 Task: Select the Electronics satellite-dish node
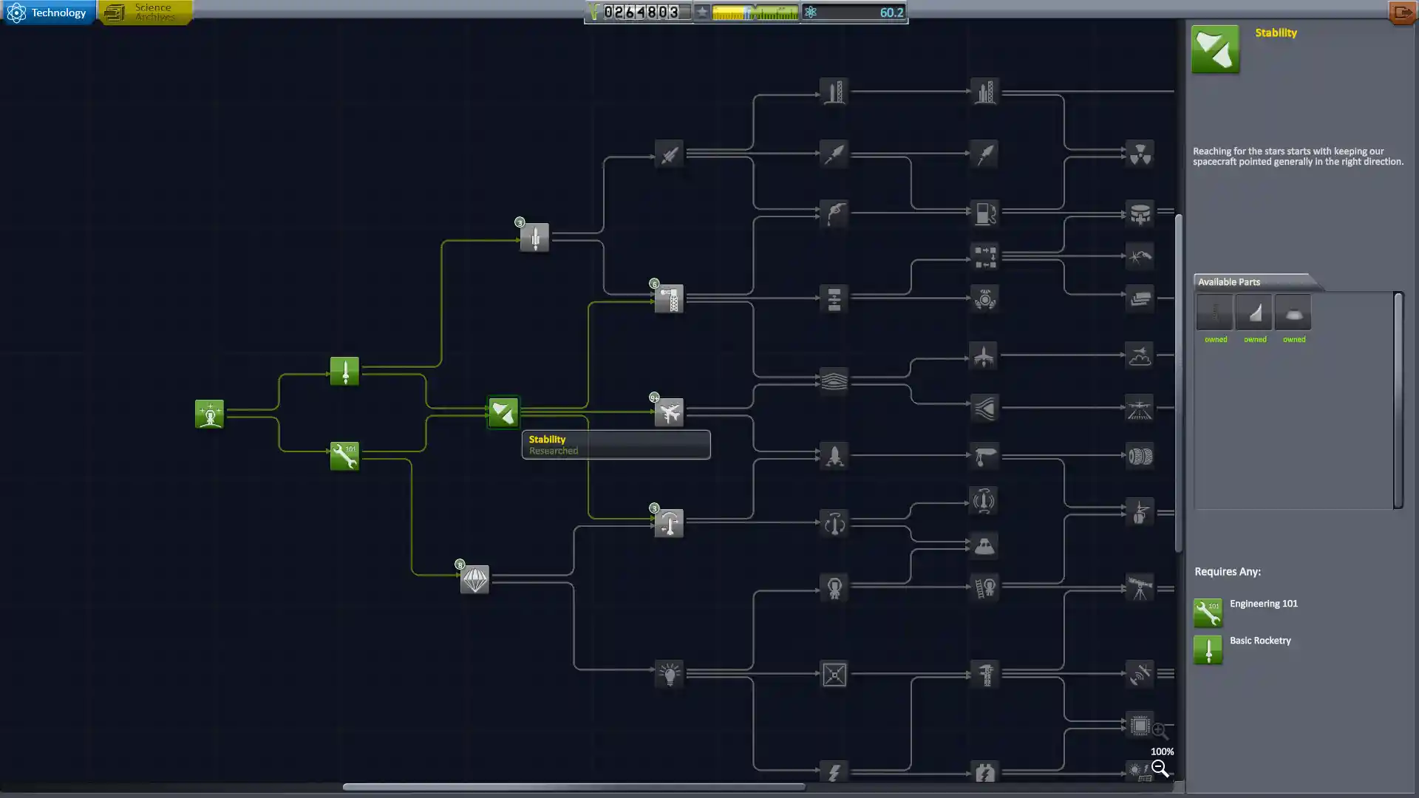point(1140,674)
